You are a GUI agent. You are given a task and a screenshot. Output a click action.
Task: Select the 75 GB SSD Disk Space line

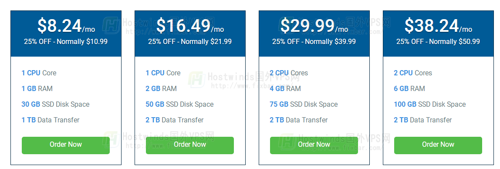(304, 104)
